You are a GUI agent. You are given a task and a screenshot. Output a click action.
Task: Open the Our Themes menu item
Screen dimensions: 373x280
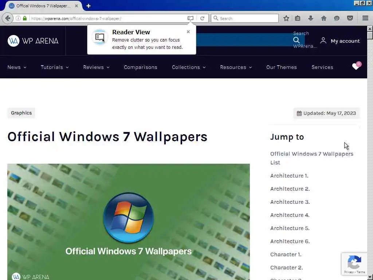[x=282, y=67]
